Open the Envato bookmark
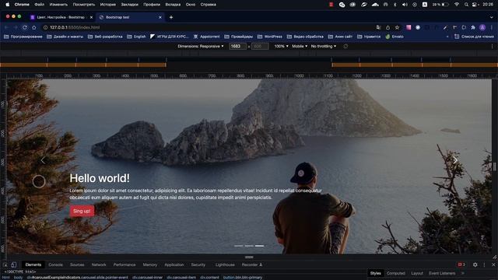Viewport: 498px width, 280px height. click(395, 37)
